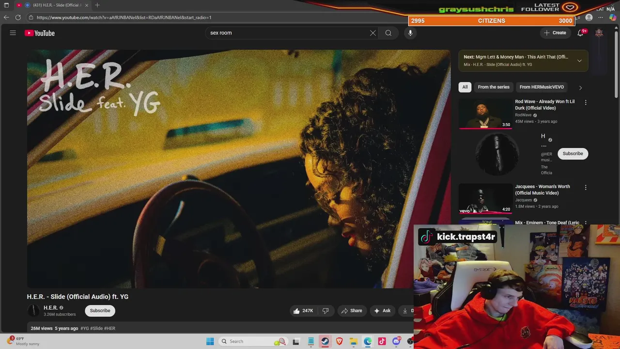Run the search with the magnifier button

[x=388, y=33]
